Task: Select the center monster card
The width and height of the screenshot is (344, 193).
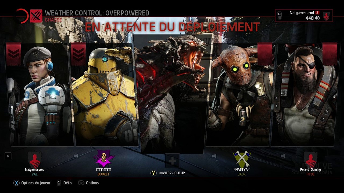Action: [x=173, y=94]
